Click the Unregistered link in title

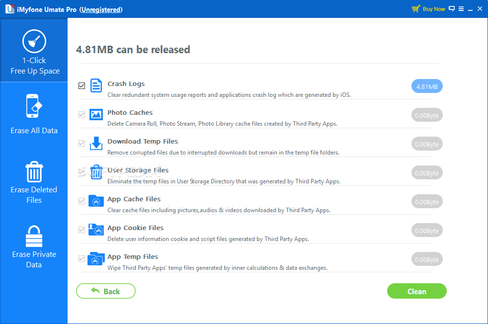[101, 9]
